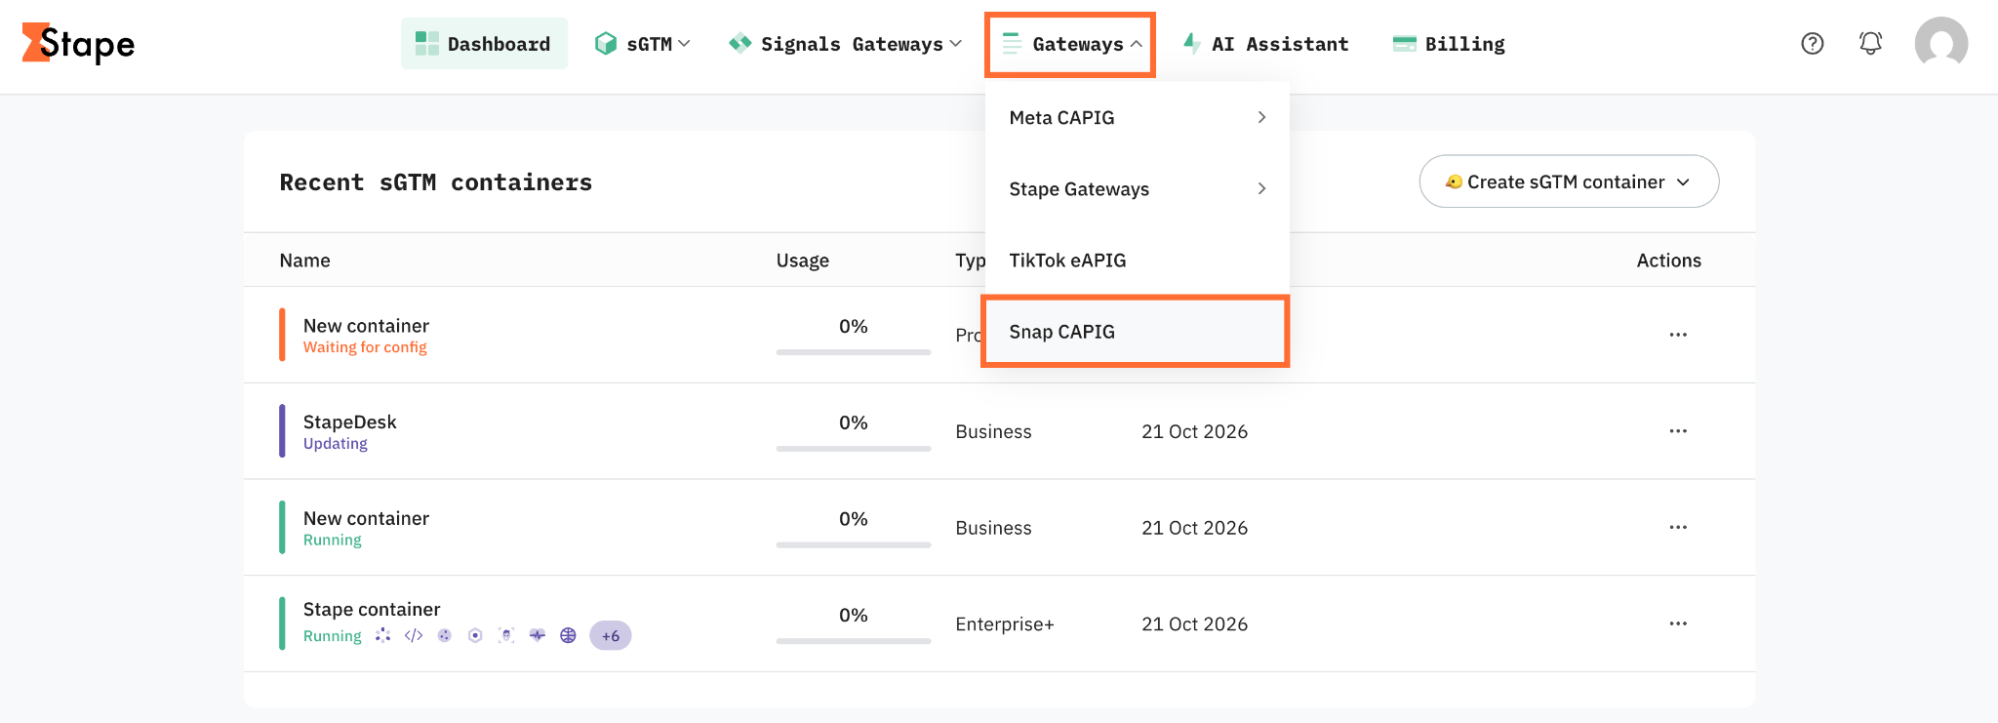Click the Stape logo
Screen dimensions: 1998x723
[x=78, y=44]
